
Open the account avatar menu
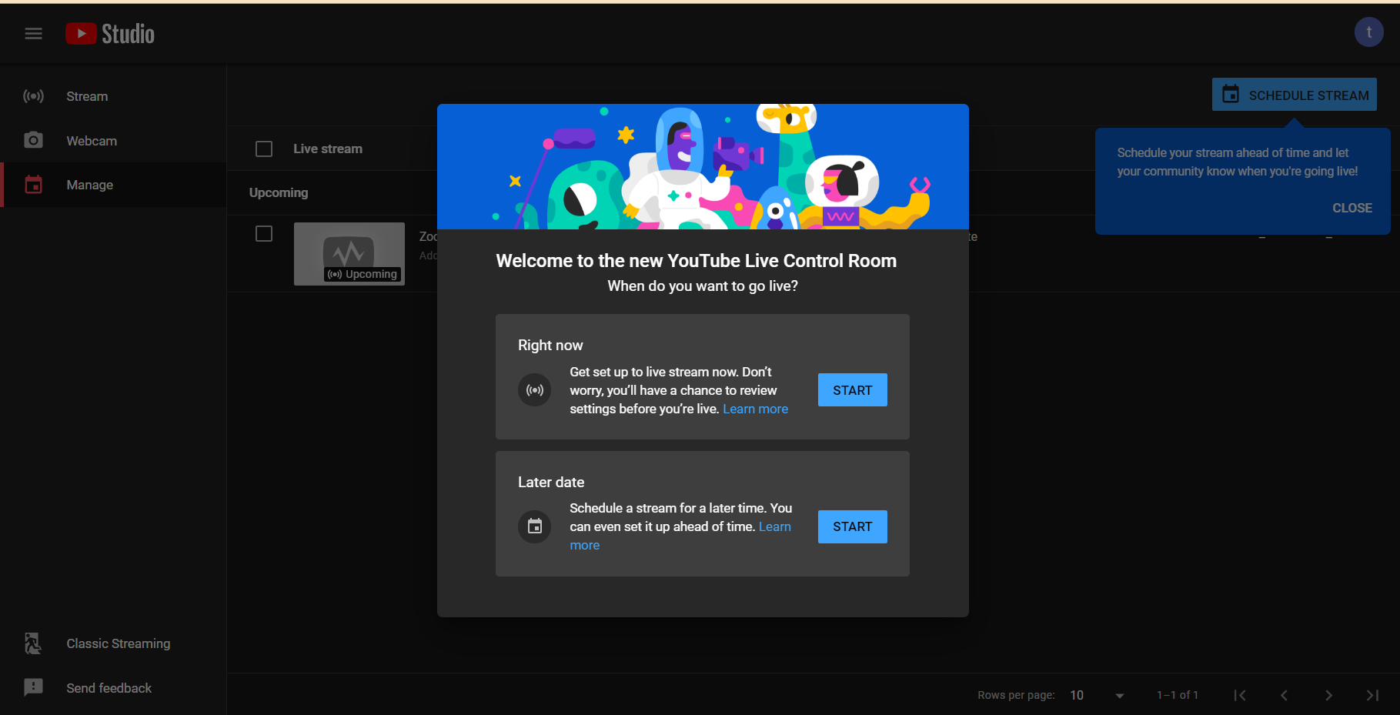click(x=1368, y=32)
